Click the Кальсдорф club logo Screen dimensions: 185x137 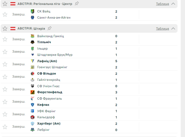(x=33, y=117)
